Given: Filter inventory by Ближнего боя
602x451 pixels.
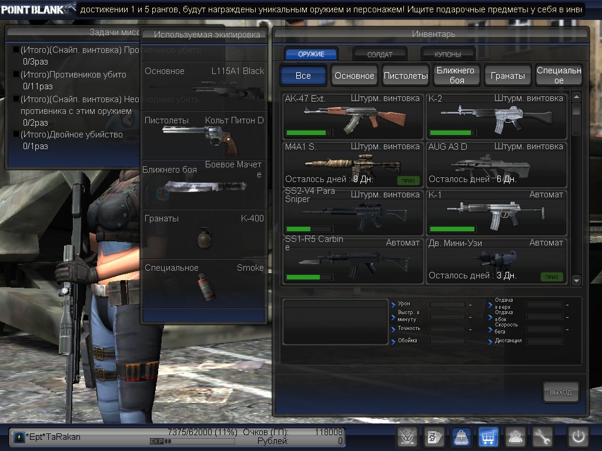Looking at the screenshot, I should pyautogui.click(x=456, y=75).
